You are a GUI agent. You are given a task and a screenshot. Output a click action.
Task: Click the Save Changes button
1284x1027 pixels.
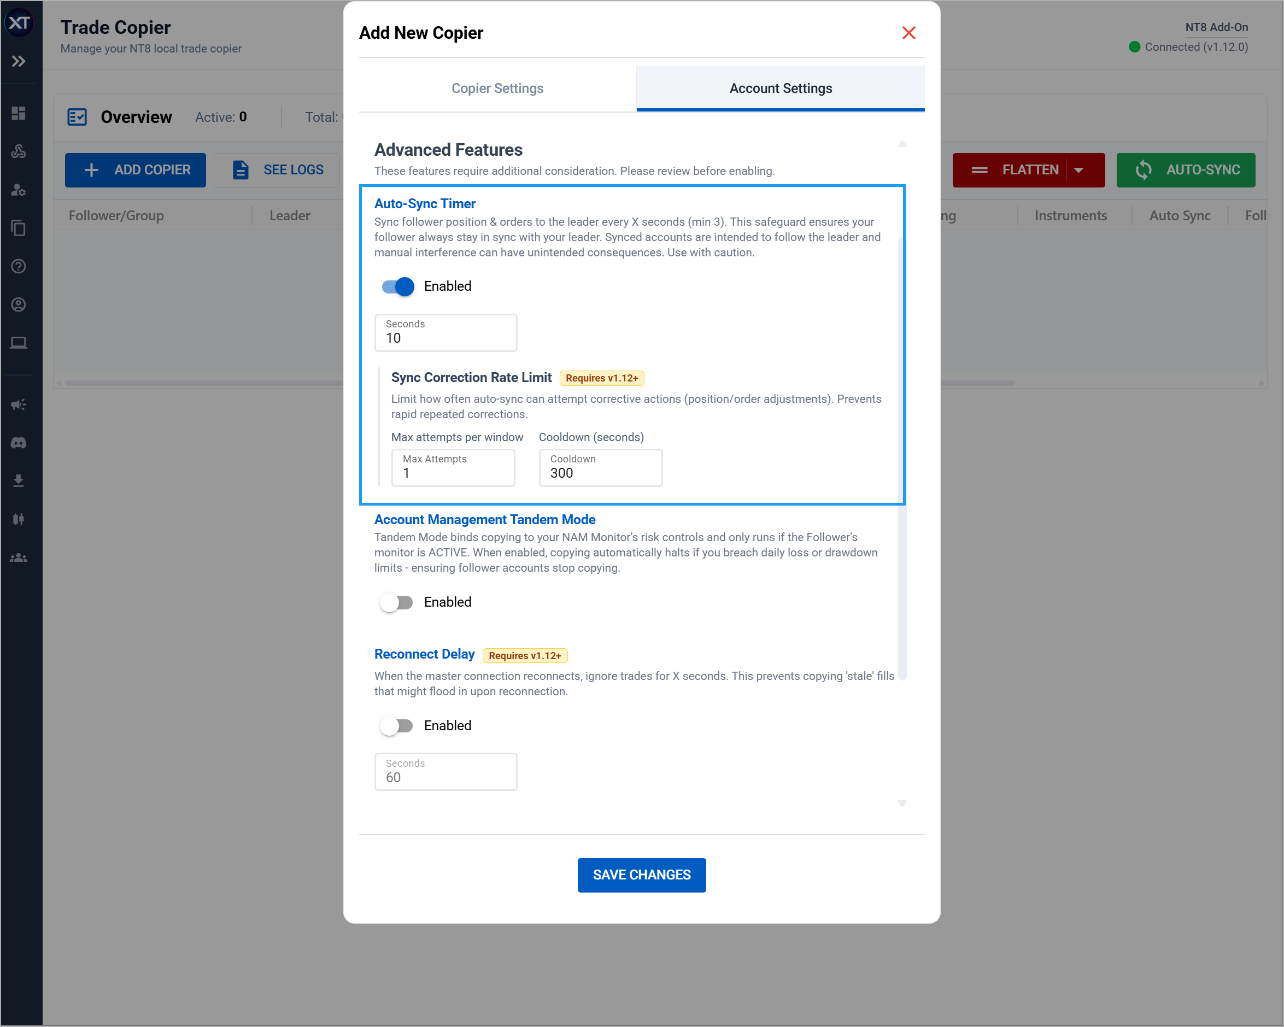[x=641, y=875]
